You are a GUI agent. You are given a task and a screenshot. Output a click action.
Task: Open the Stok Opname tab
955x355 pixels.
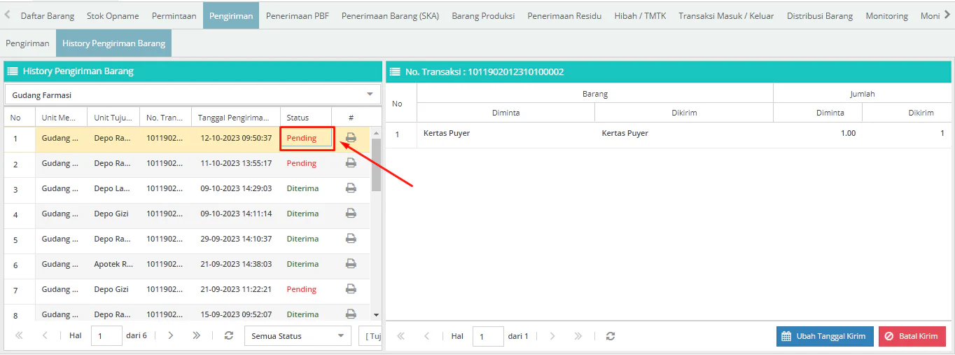[113, 15]
